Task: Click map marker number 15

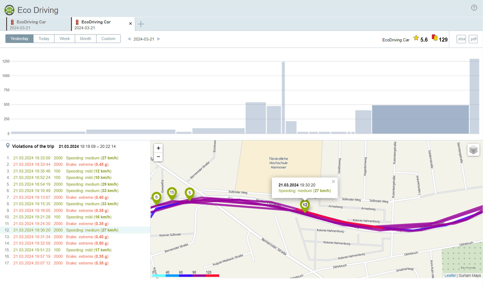Action: (x=172, y=193)
